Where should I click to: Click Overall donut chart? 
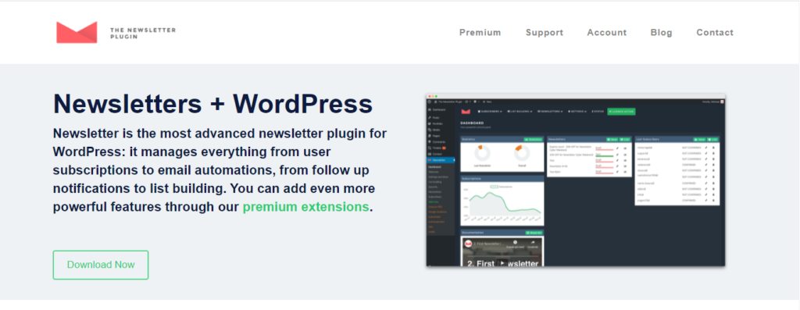pos(521,154)
